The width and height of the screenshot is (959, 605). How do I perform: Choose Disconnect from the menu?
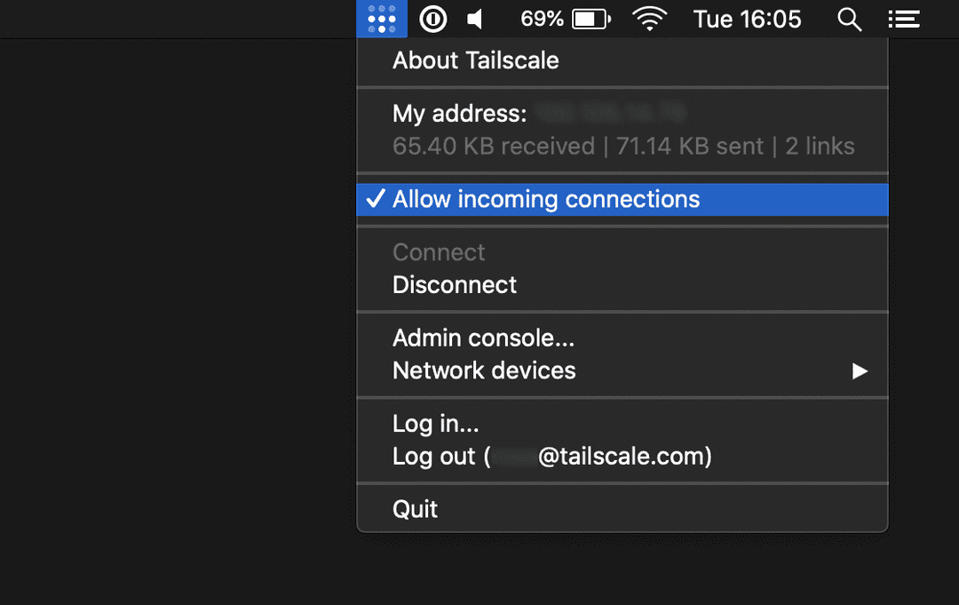coord(455,285)
